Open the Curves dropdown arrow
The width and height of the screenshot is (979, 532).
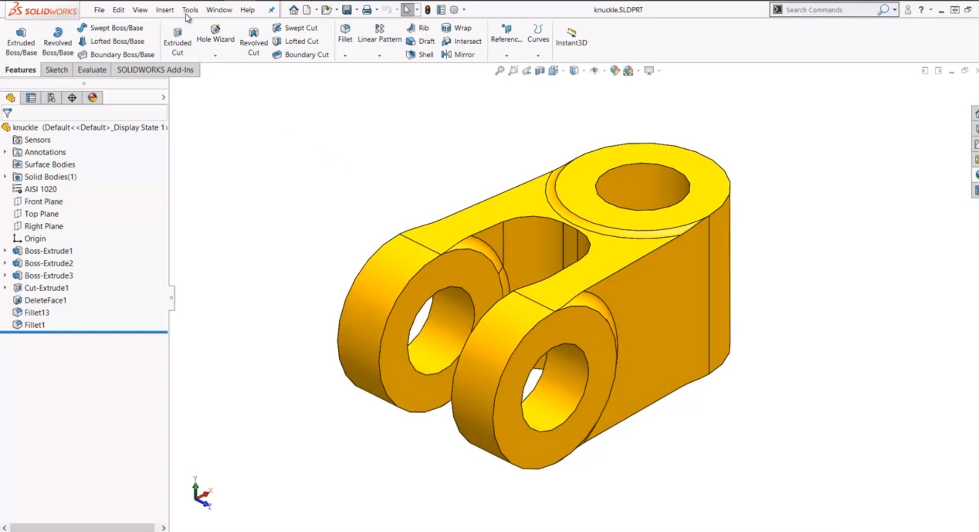[x=538, y=55]
